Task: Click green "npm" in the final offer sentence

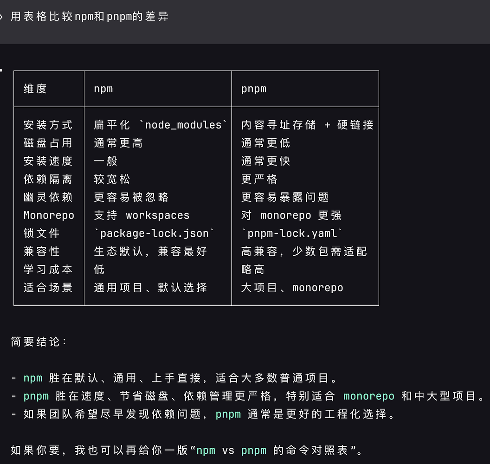Action: pyautogui.click(x=206, y=450)
